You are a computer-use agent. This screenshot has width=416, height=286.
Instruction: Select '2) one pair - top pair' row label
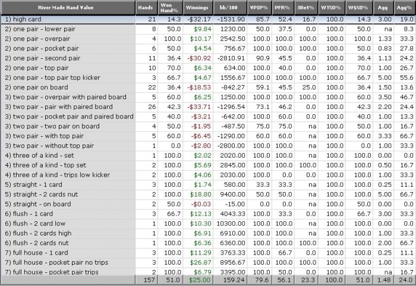(37, 68)
